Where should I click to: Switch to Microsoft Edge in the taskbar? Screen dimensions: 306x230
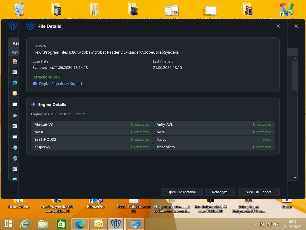pos(80,224)
